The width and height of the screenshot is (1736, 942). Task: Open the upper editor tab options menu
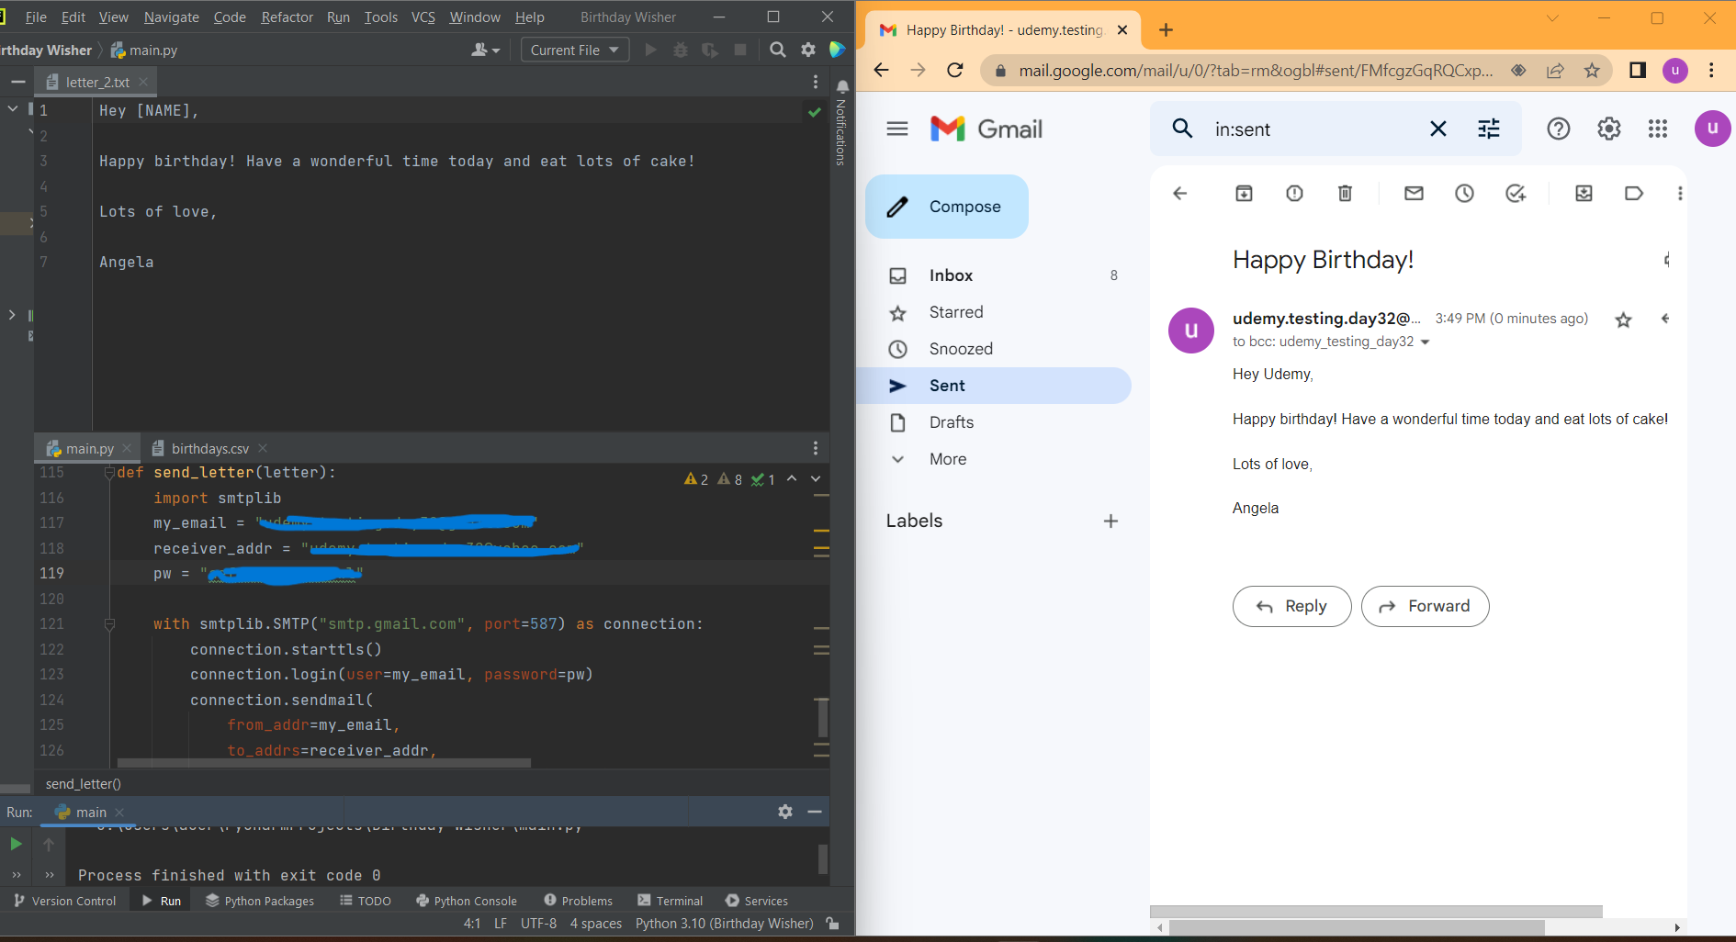coord(815,82)
